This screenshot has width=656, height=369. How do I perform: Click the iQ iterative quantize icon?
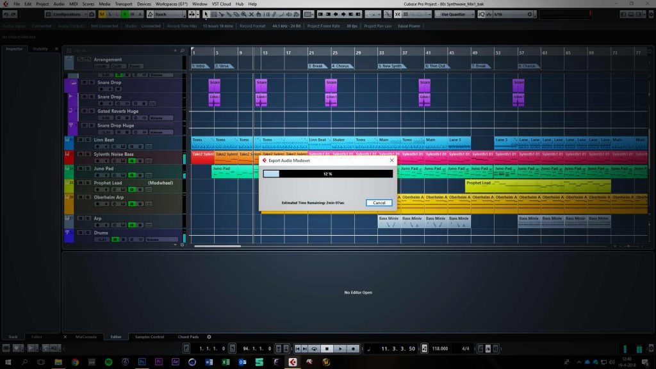coord(481,14)
